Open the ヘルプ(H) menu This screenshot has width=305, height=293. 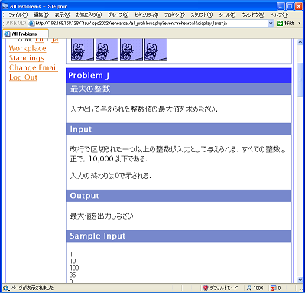(x=279, y=15)
